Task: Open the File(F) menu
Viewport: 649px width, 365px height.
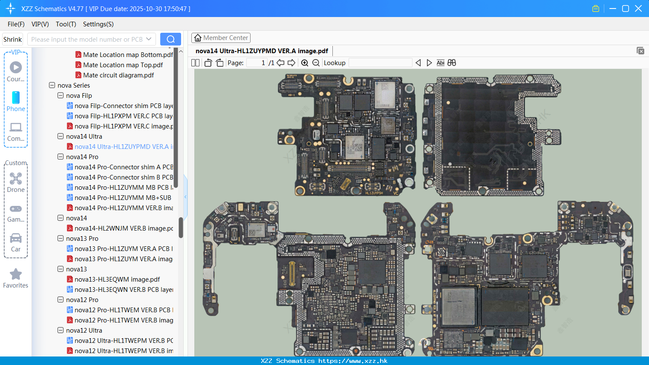Action: coord(16,24)
